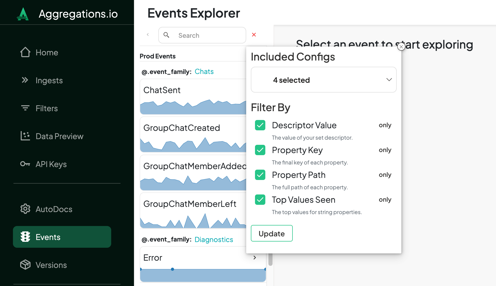496x286 pixels.
Task: Click the event list scrollbar thumb
Action: pyautogui.click(x=270, y=259)
